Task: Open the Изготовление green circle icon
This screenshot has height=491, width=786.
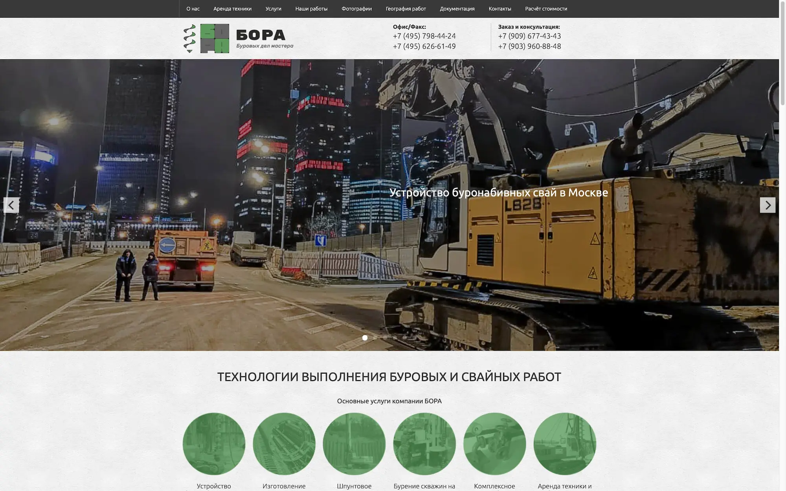Action: point(284,444)
